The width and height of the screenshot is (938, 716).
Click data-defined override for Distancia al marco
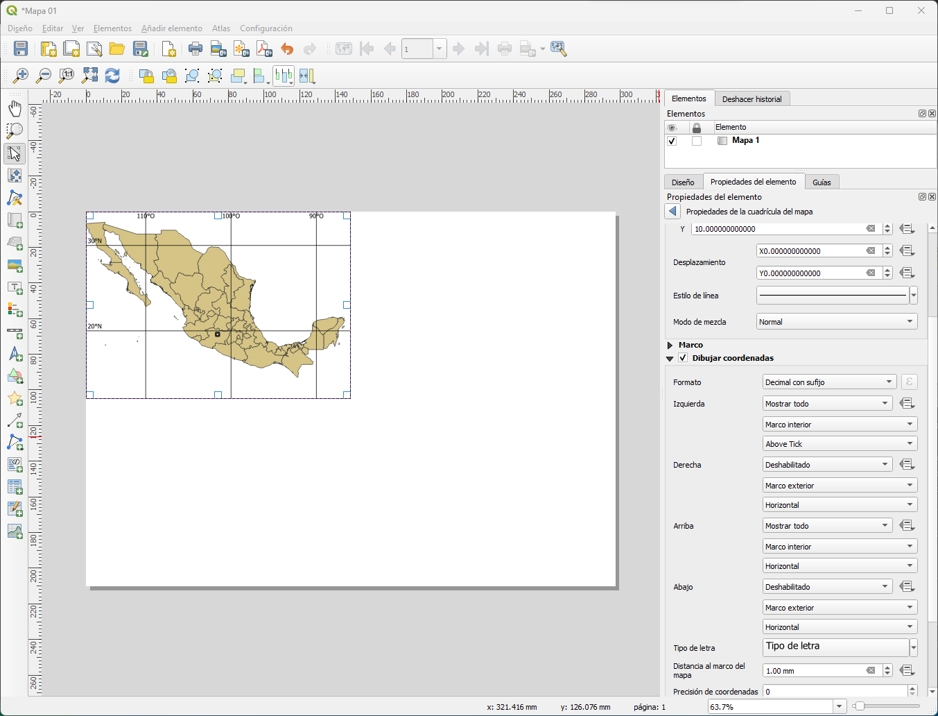click(907, 671)
